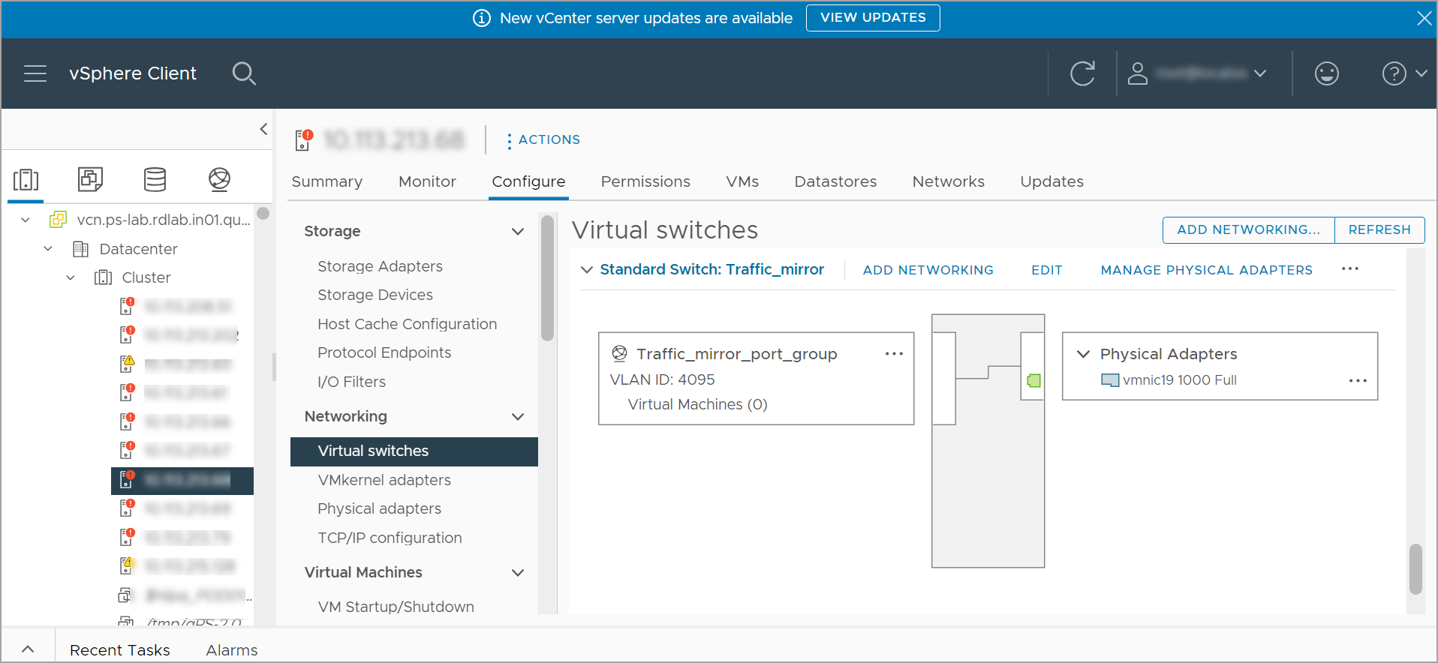Expand the Recent Tasks panel arrow
Viewport: 1438px width, 663px height.
coord(28,649)
